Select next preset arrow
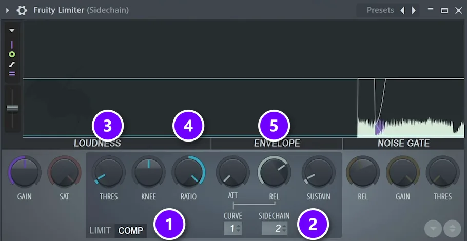 (x=414, y=10)
